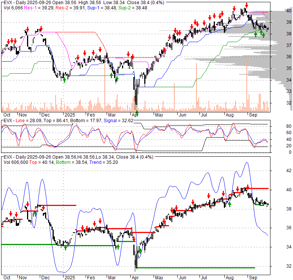The height and width of the screenshot is (280, 293).
Task: Click the 60 level on oscillator axis
Action: coord(289,133)
